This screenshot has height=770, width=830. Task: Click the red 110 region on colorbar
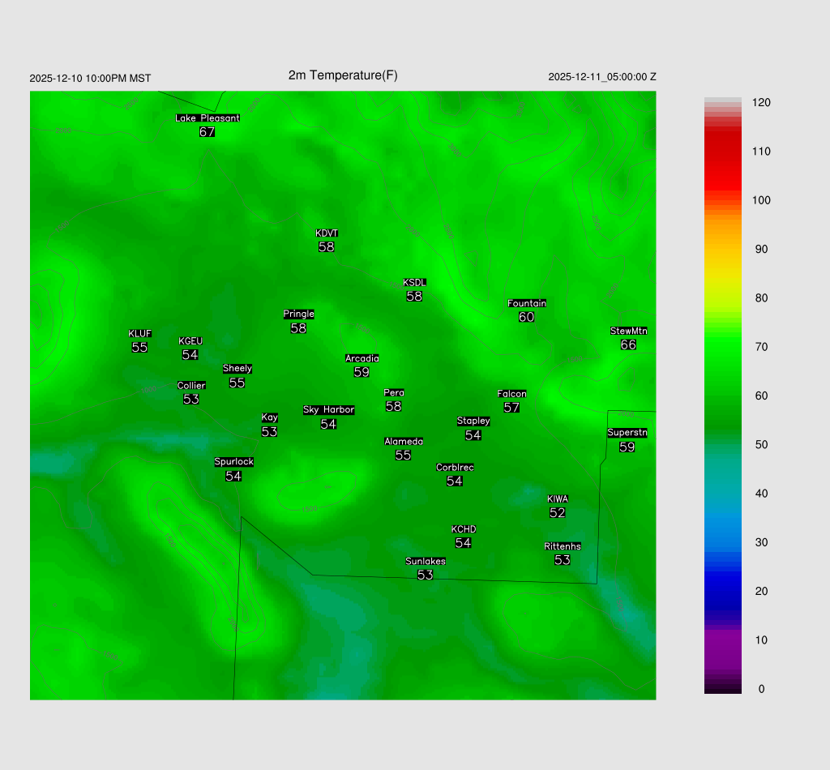722,152
